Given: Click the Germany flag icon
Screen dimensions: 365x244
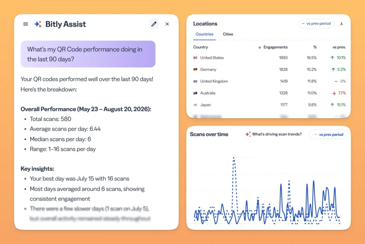Looking at the screenshot, I should click(195, 70).
